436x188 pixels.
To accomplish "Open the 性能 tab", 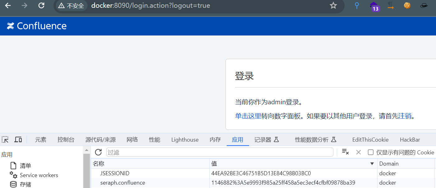I will point(155,140).
